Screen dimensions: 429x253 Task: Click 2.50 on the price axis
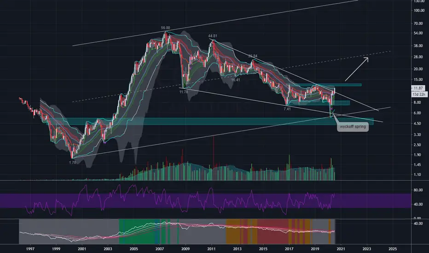(x=417, y=145)
